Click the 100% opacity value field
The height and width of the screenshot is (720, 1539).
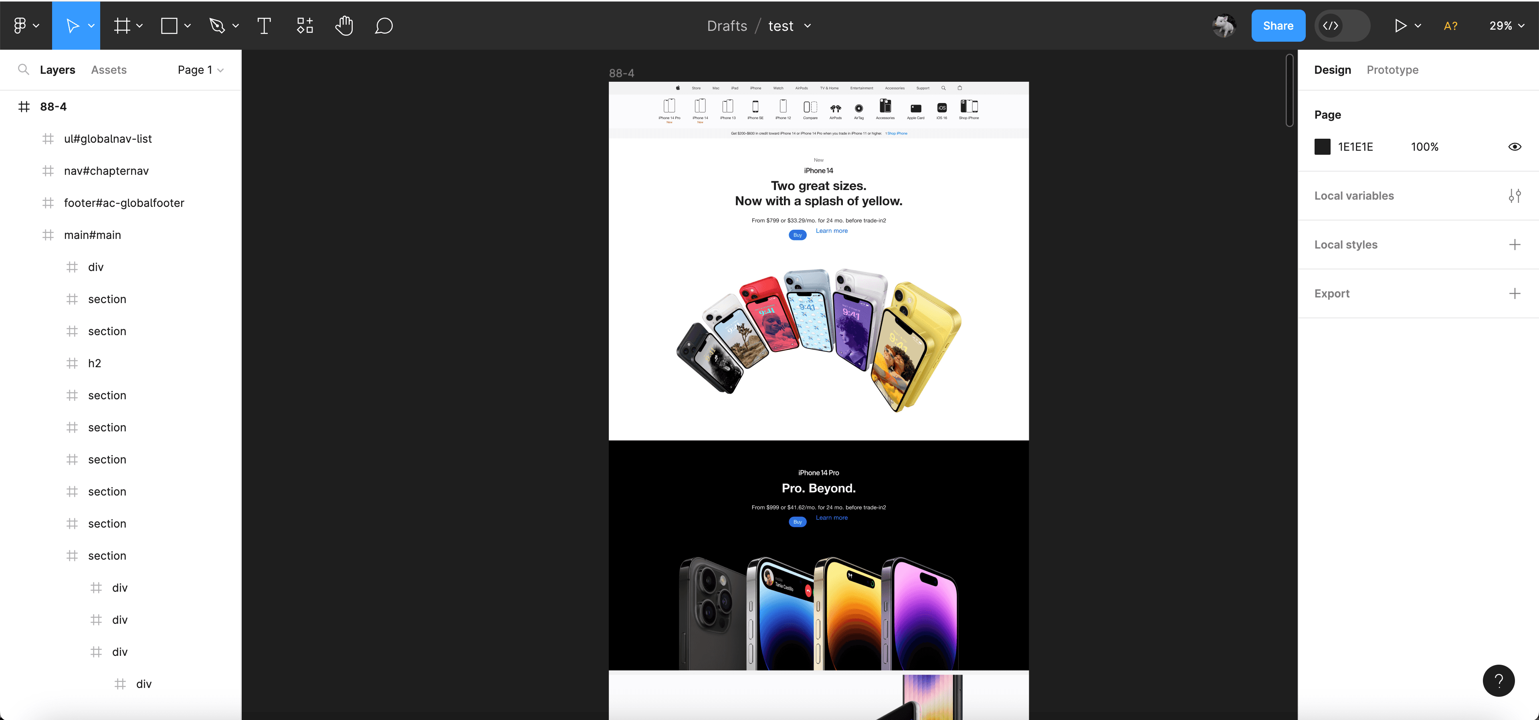[x=1424, y=147]
